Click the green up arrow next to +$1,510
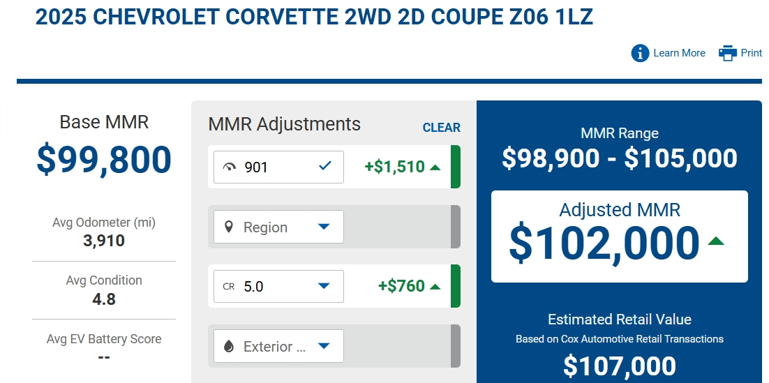The image size is (769, 383). click(435, 167)
